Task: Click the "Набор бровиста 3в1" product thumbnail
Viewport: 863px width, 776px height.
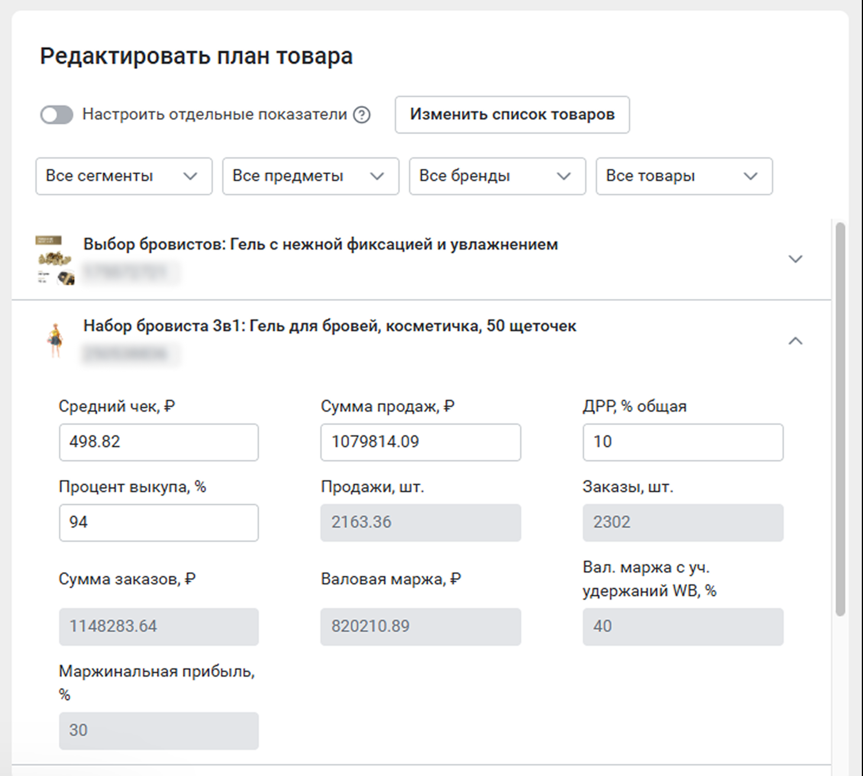Action: click(x=56, y=341)
